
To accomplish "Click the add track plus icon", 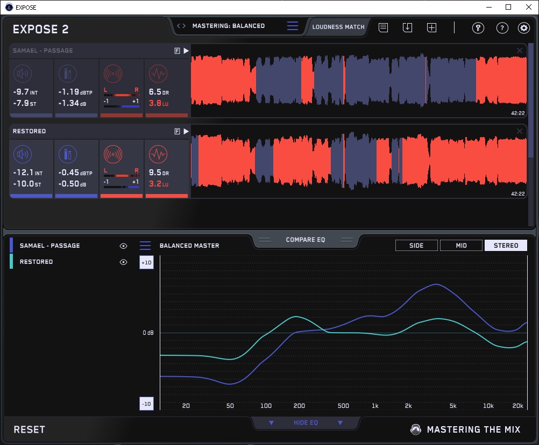I will click(431, 28).
